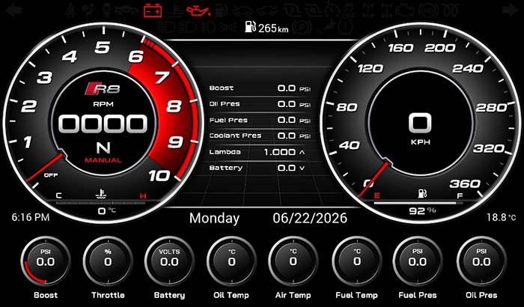
Task: Tap the coolant C-to-H temperature bar
Action: [x=101, y=202]
